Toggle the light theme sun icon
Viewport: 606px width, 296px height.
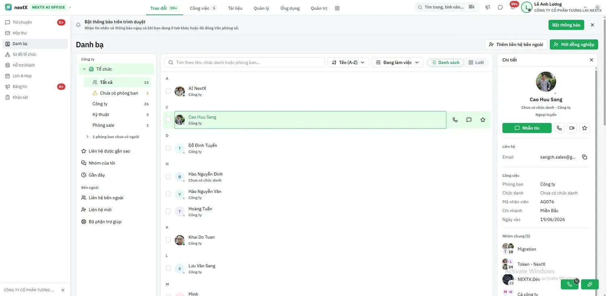pyautogui.click(x=598, y=7)
